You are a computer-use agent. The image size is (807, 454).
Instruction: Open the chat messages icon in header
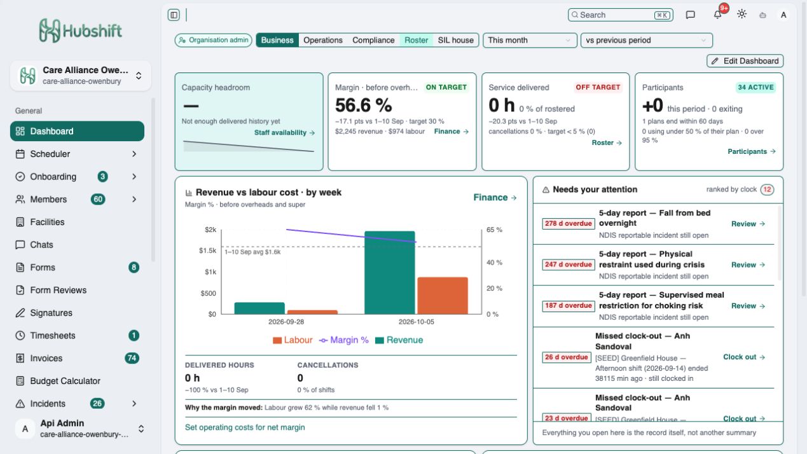[x=691, y=15]
